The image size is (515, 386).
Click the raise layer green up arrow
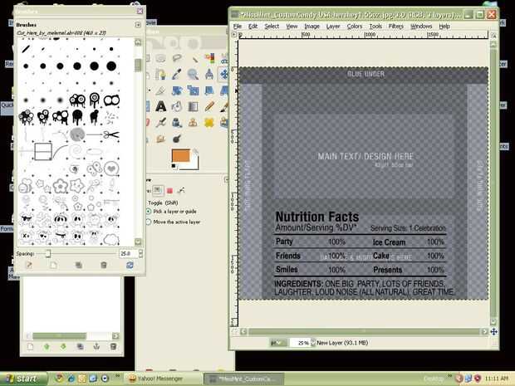(x=47, y=347)
